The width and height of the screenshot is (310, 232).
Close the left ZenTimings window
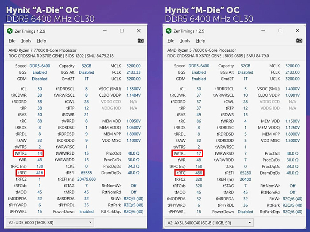[139, 31]
